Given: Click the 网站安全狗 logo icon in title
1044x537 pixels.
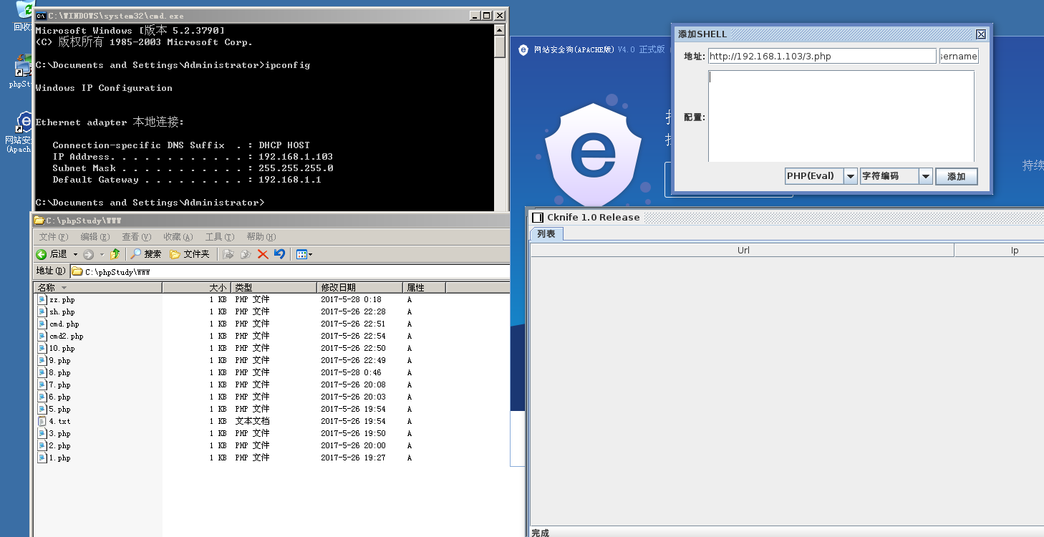Looking at the screenshot, I should [x=523, y=50].
